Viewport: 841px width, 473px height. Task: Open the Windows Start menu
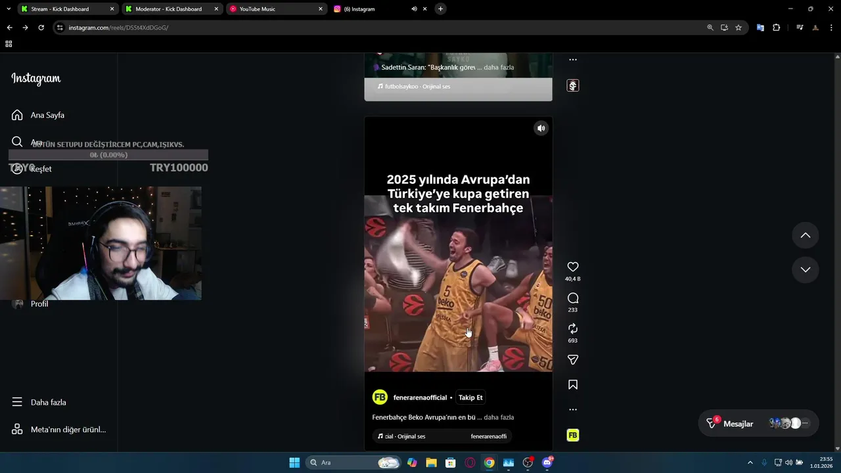294,462
